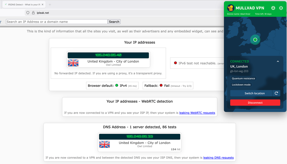Click the reconnect refresh icon

tap(276, 93)
